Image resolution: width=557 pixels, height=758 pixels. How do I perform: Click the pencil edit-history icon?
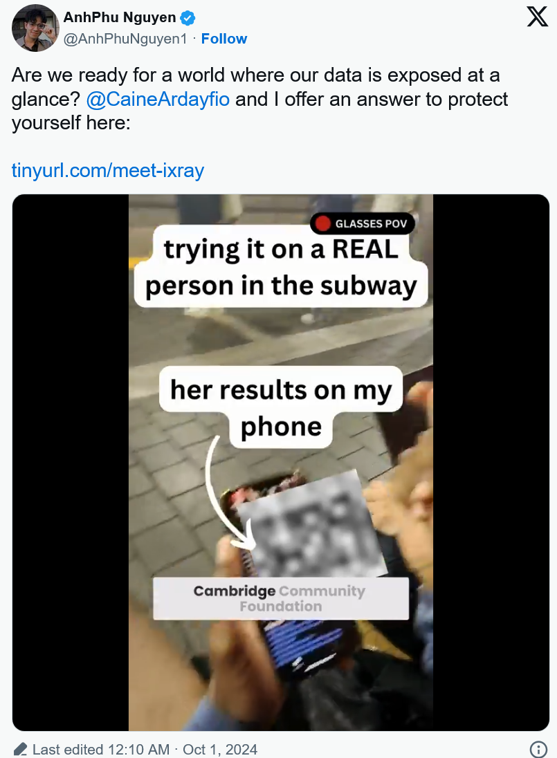click(x=20, y=749)
